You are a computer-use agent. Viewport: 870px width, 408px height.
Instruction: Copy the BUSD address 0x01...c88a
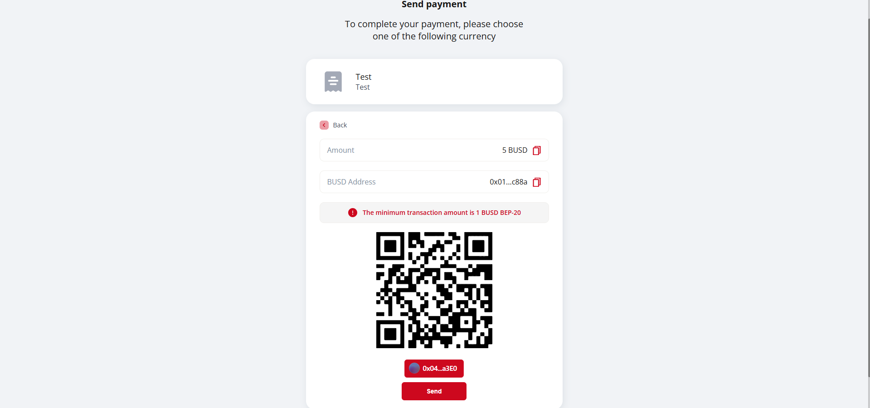(x=536, y=182)
